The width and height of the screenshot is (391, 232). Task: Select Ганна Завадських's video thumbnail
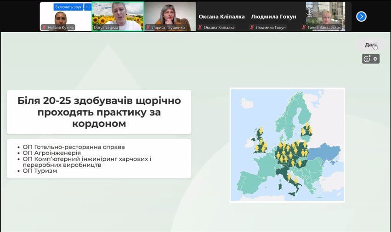(x=325, y=17)
